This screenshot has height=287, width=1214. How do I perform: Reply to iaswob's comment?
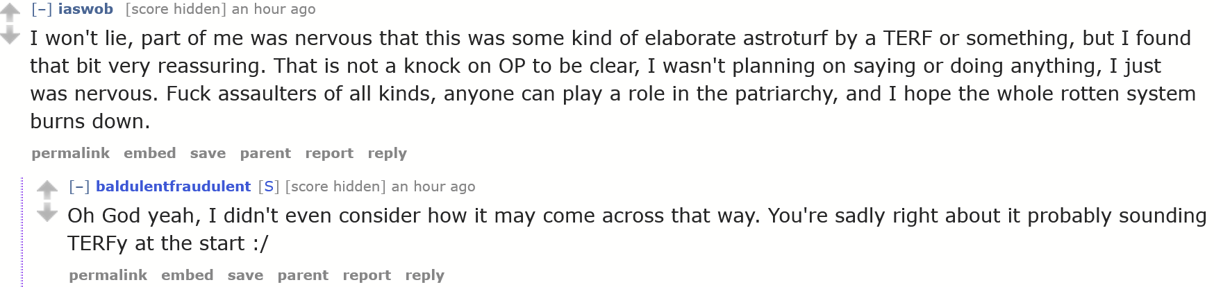(387, 153)
